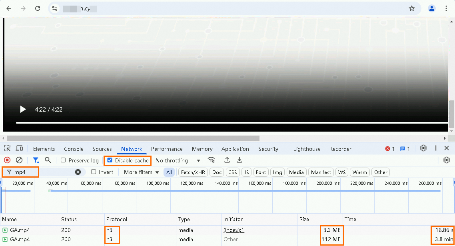
Task: Uncheck Disable cache
Action: [110, 160]
